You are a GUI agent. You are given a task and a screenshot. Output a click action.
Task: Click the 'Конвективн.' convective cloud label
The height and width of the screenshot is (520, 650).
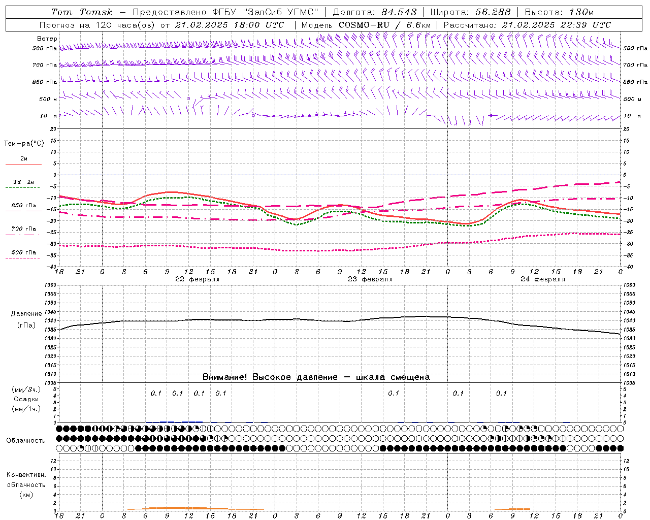click(x=26, y=475)
